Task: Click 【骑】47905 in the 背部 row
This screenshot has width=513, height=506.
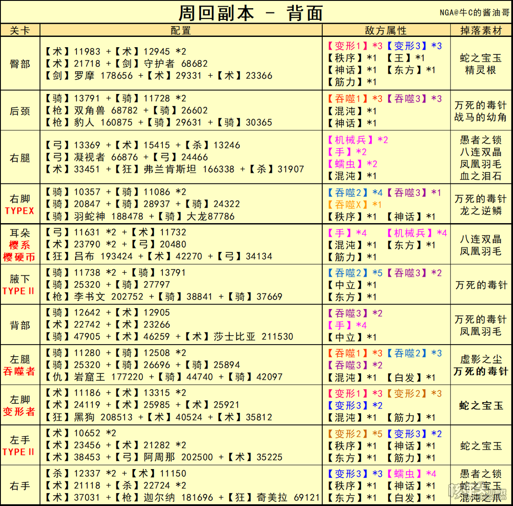Action: (x=72, y=336)
